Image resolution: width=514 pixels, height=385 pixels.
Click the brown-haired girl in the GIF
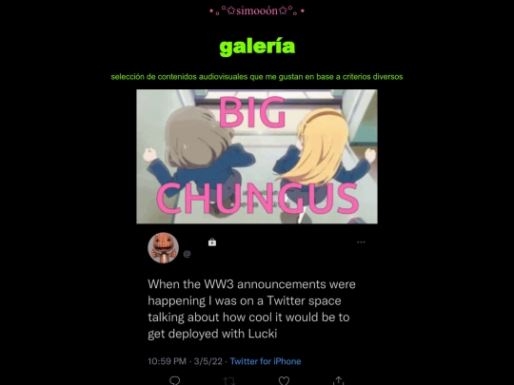pyautogui.click(x=200, y=159)
